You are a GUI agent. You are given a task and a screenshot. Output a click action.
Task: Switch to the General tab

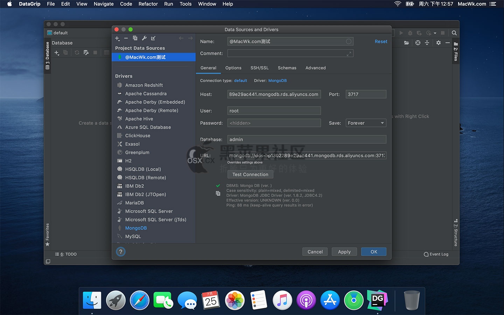(x=208, y=68)
